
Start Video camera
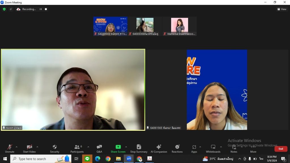tap(29, 149)
